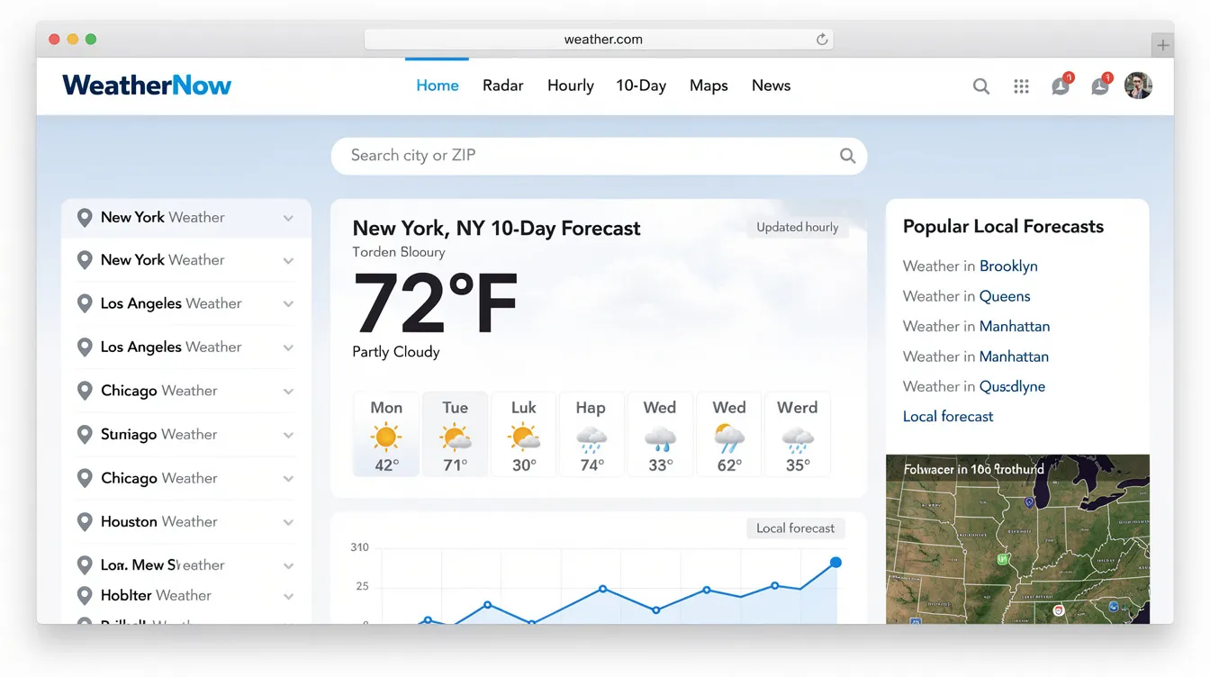Open the 10-Day tab

pyautogui.click(x=641, y=86)
